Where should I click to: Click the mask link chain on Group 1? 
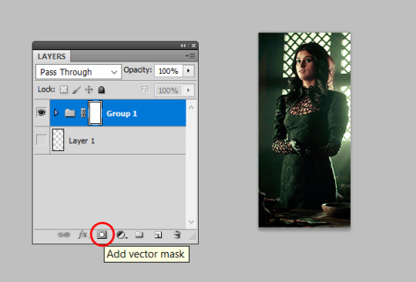pyautogui.click(x=83, y=113)
